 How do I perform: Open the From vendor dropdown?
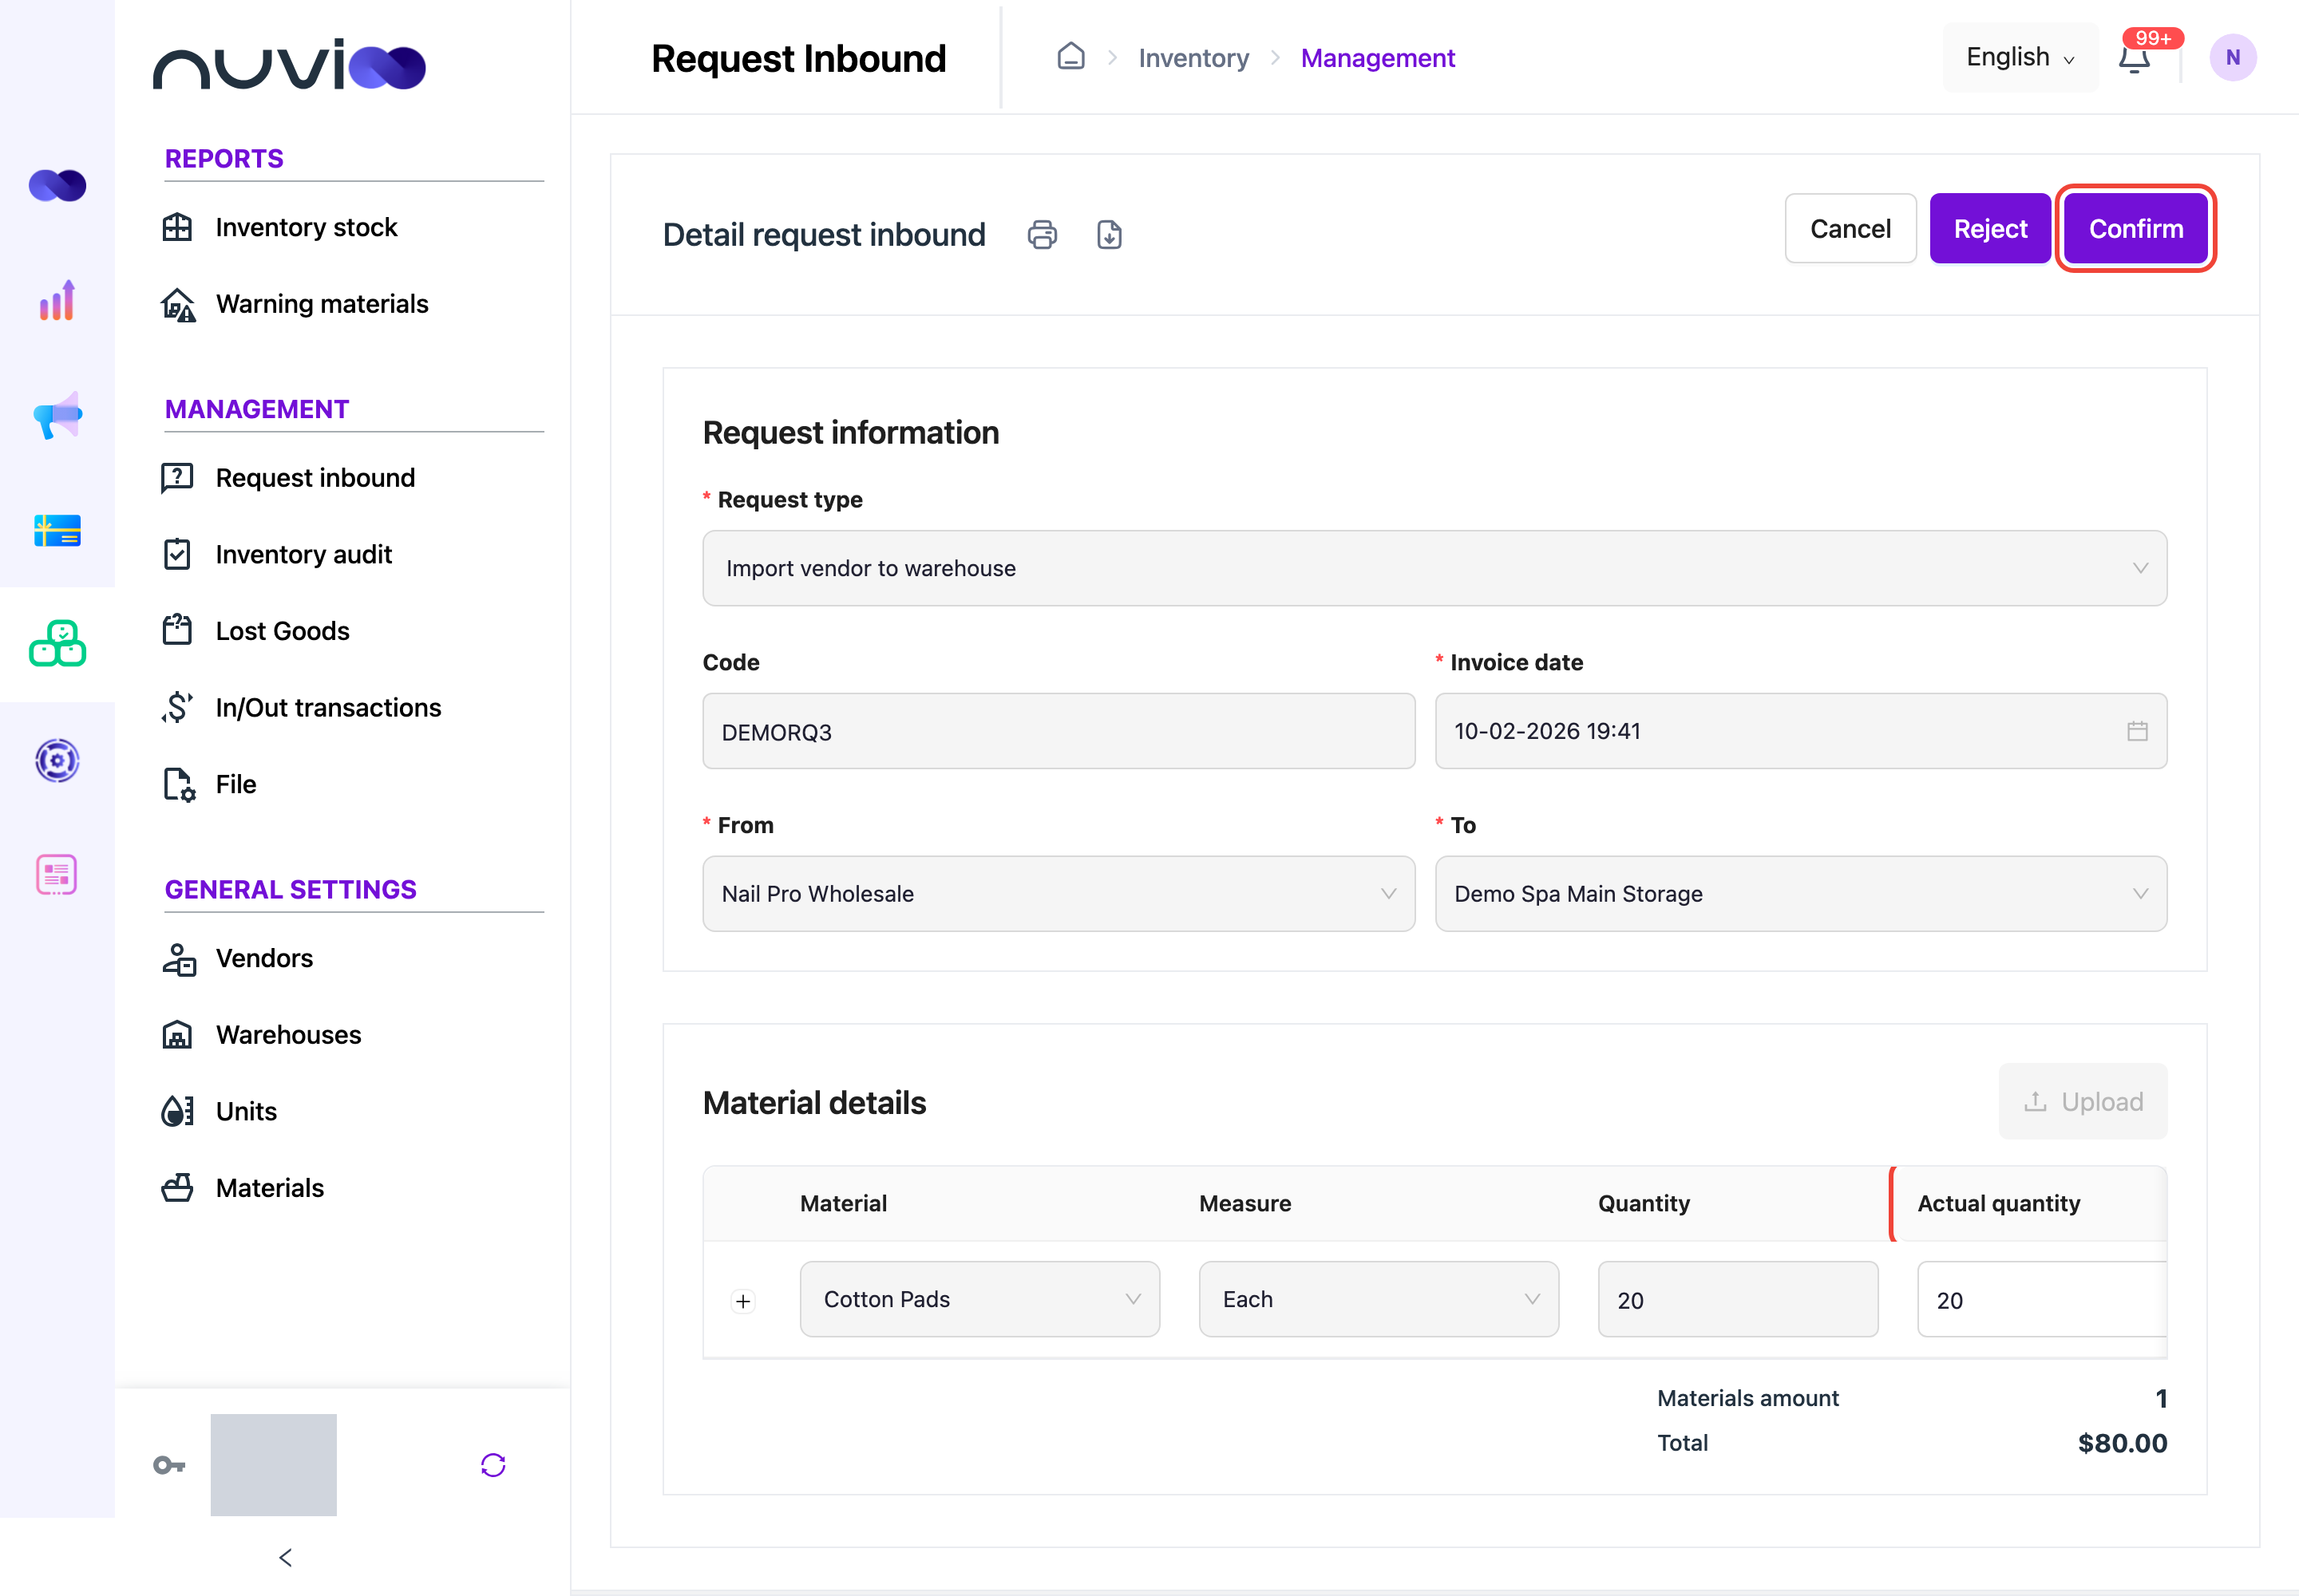(x=1058, y=894)
